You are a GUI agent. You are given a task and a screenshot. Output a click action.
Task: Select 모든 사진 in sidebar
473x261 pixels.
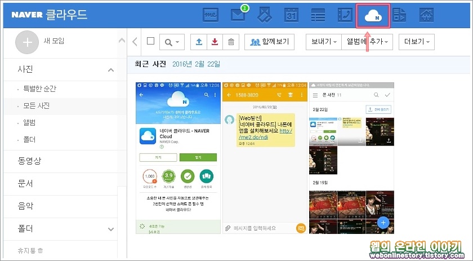(37, 106)
